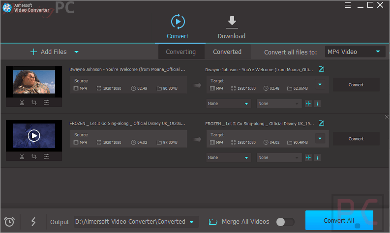This screenshot has width=390, height=233.
Task: Toggle Merge All Videos switch
Action: [x=285, y=222]
